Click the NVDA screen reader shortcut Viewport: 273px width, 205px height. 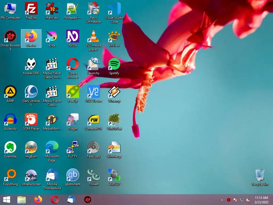[x=73, y=38]
